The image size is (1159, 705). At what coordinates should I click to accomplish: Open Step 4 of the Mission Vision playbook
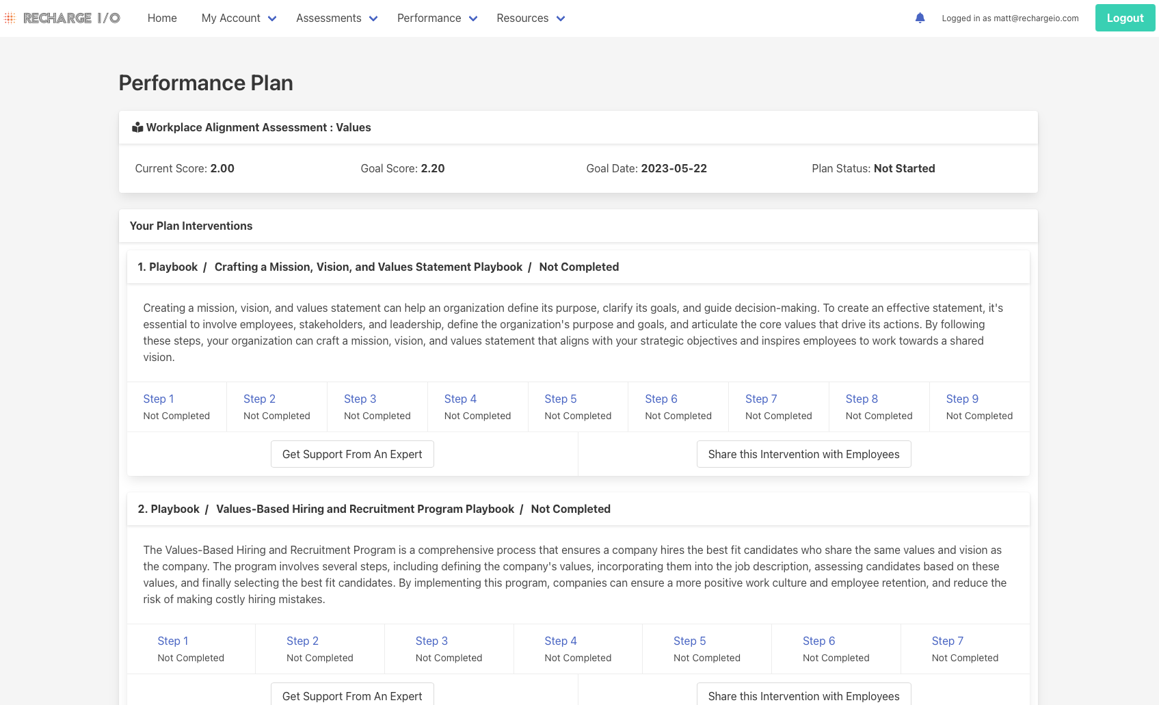pyautogui.click(x=460, y=399)
